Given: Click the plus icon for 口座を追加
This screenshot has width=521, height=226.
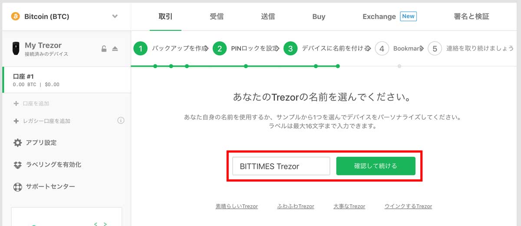Looking at the screenshot, I should click(16, 103).
